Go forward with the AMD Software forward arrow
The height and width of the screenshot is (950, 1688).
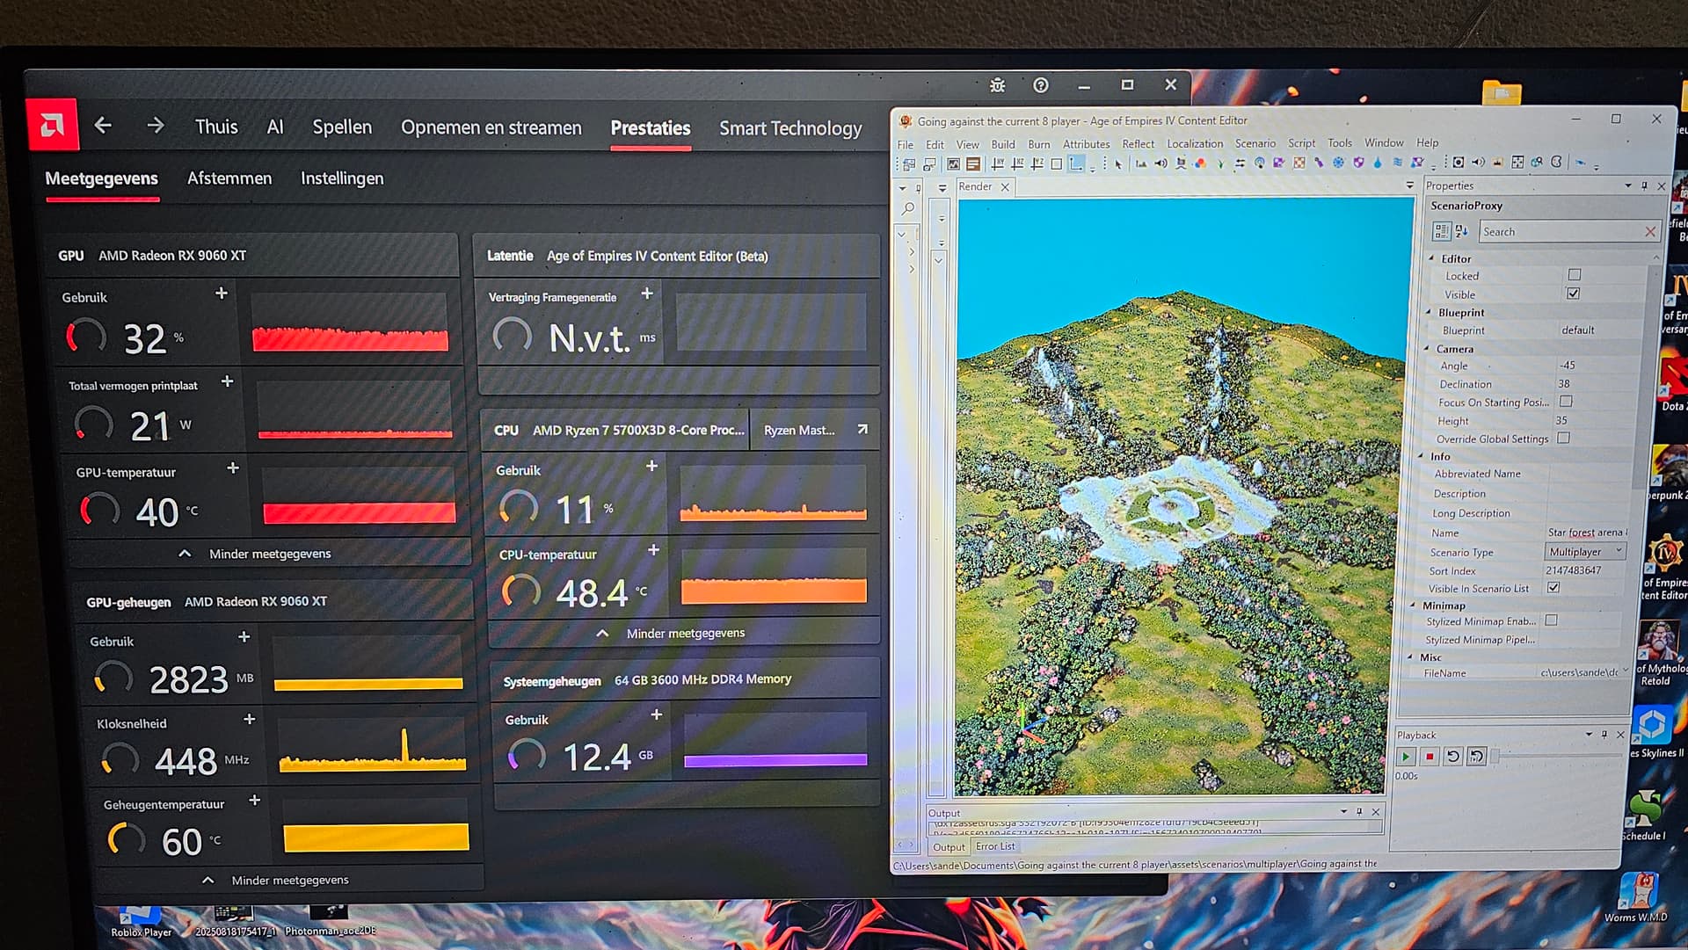click(156, 126)
